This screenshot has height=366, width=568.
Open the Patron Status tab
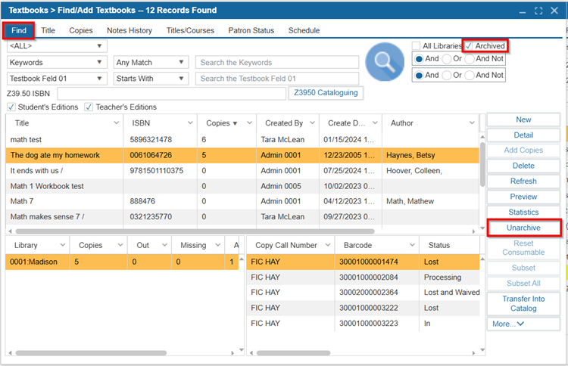[251, 30]
